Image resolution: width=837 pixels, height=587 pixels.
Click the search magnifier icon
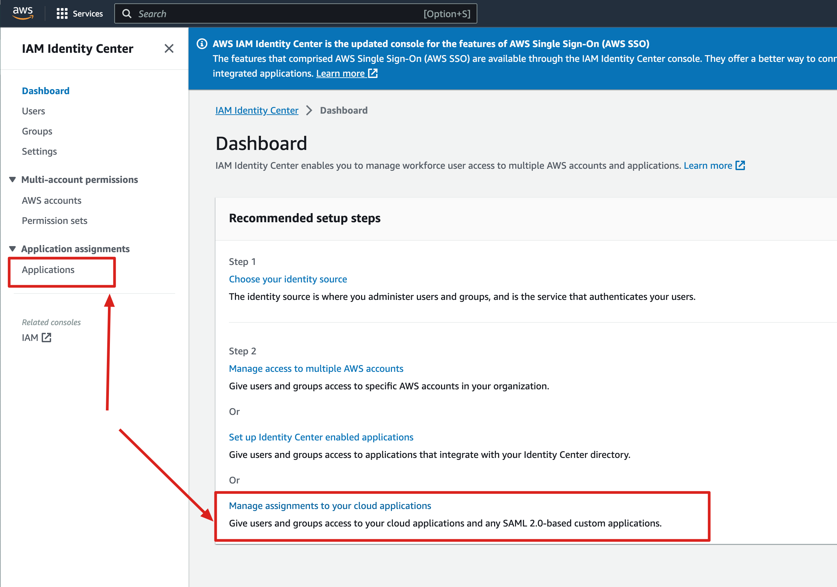[127, 13]
